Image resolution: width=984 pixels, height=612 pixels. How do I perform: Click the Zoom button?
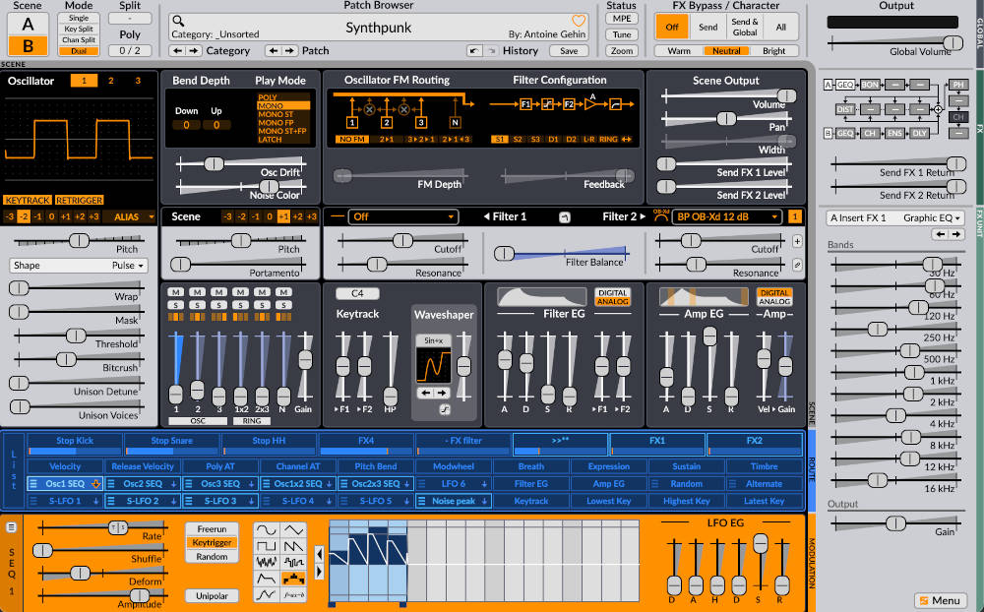621,51
